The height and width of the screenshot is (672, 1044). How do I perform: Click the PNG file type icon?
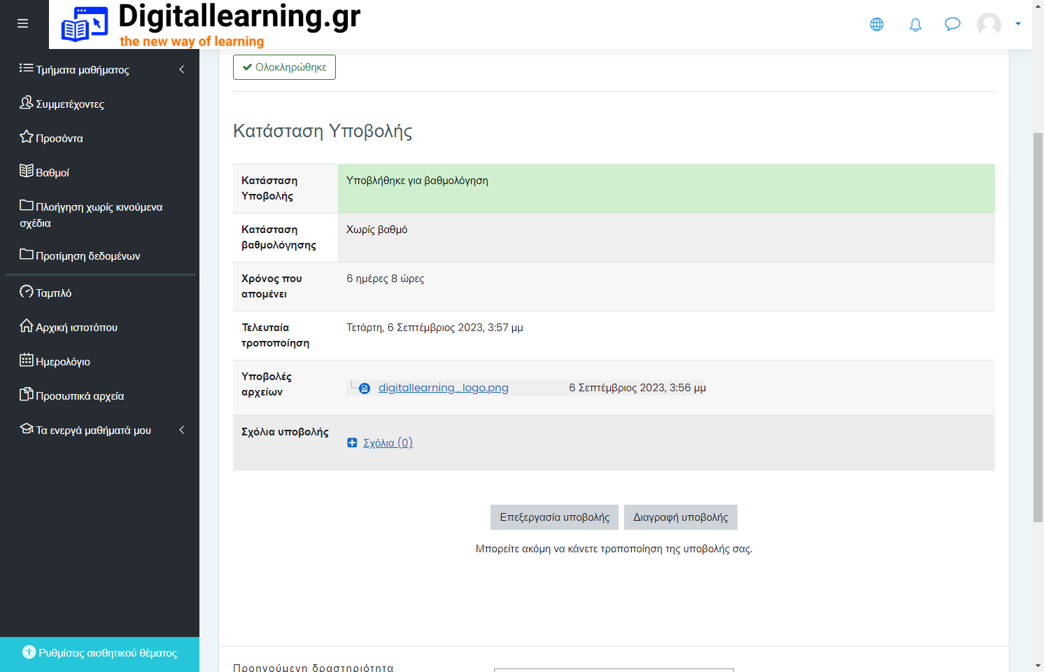point(365,388)
